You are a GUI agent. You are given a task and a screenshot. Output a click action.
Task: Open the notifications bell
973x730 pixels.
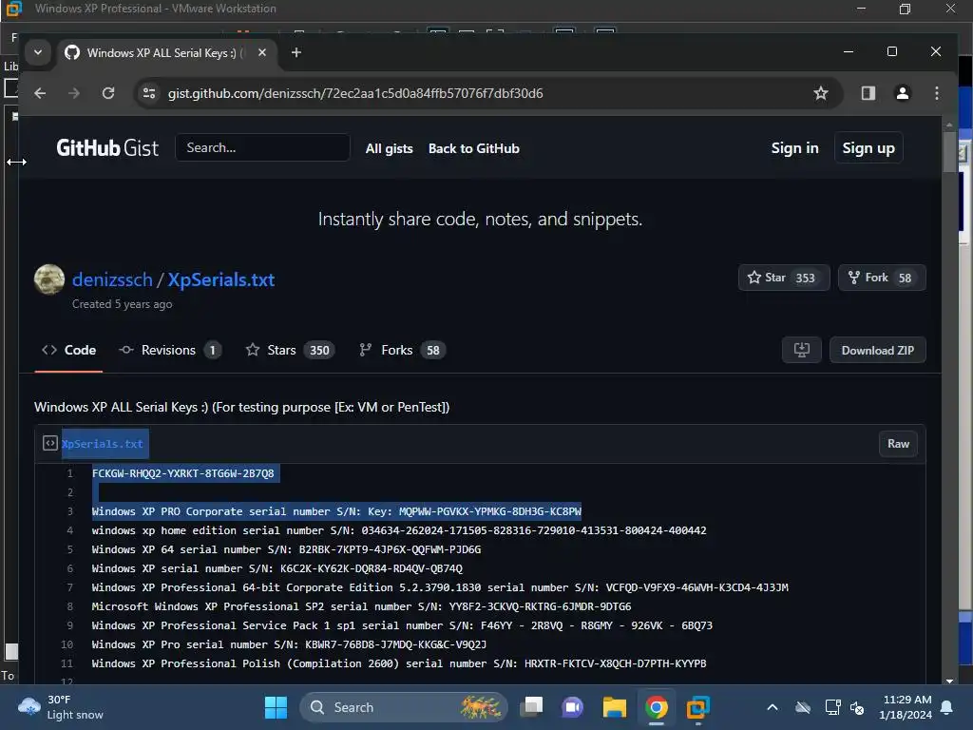946,707
